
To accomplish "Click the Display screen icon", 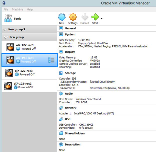I will click(61, 52).
